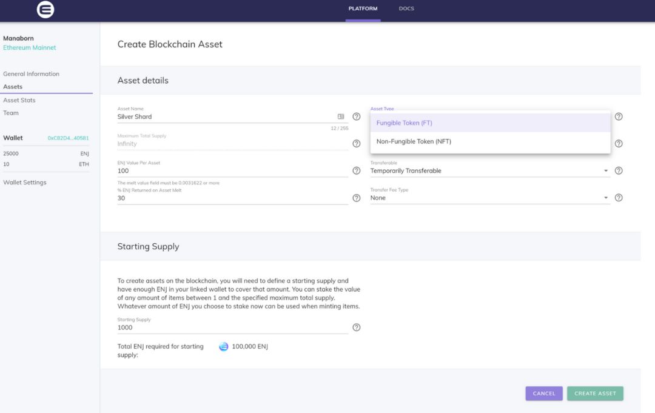655x413 pixels.
Task: Click the Starting Supply input field
Action: coord(233,328)
